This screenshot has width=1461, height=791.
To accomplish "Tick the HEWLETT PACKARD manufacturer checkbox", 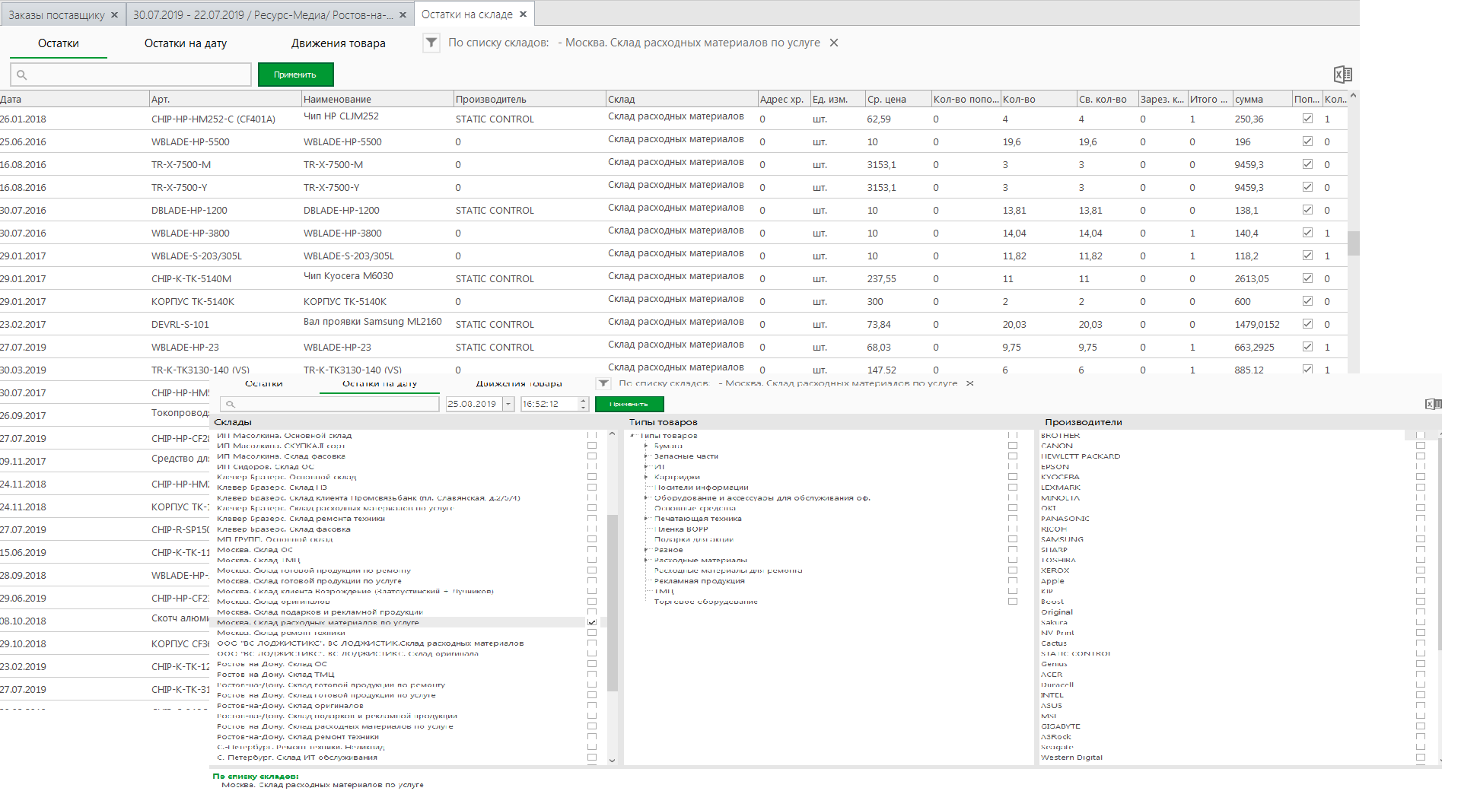I will pos(1420,456).
